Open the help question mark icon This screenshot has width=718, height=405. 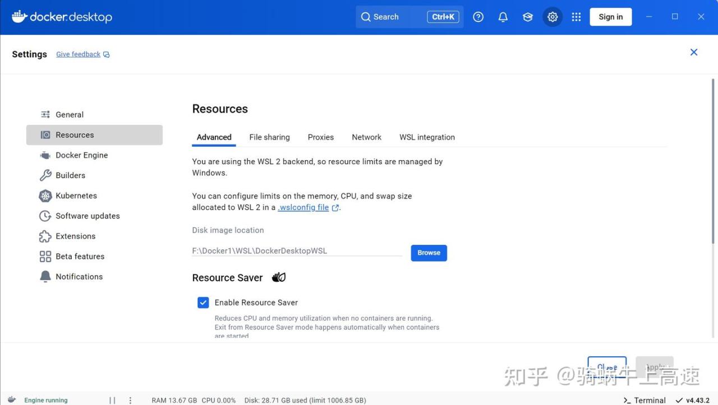click(x=478, y=17)
